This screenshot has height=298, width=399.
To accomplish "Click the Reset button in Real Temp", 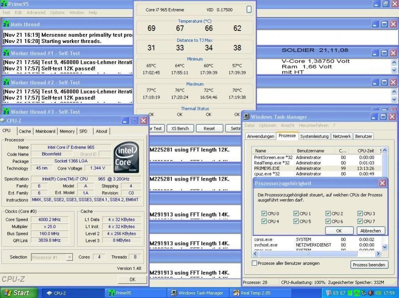I will [209, 128].
